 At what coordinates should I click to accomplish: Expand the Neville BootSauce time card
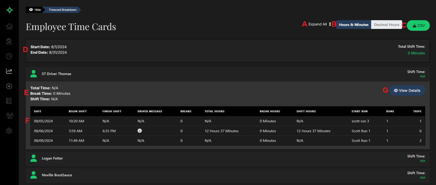(x=57, y=175)
